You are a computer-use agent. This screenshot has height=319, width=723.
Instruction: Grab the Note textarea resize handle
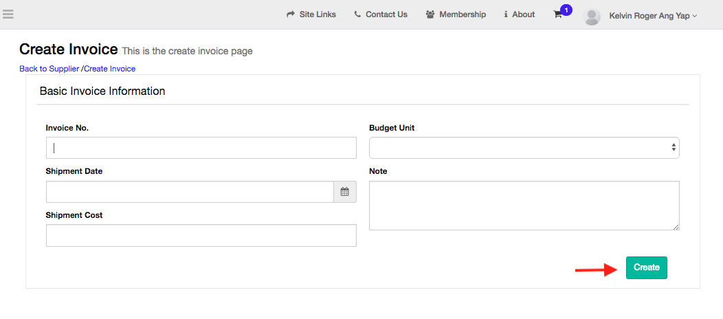[x=676, y=227]
